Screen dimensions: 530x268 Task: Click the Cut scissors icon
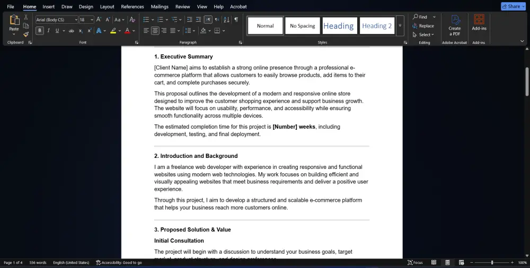point(25,17)
